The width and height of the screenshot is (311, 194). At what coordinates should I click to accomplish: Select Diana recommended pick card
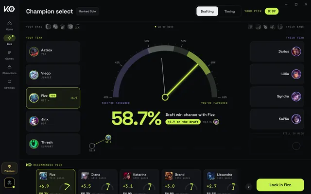(x=98, y=181)
